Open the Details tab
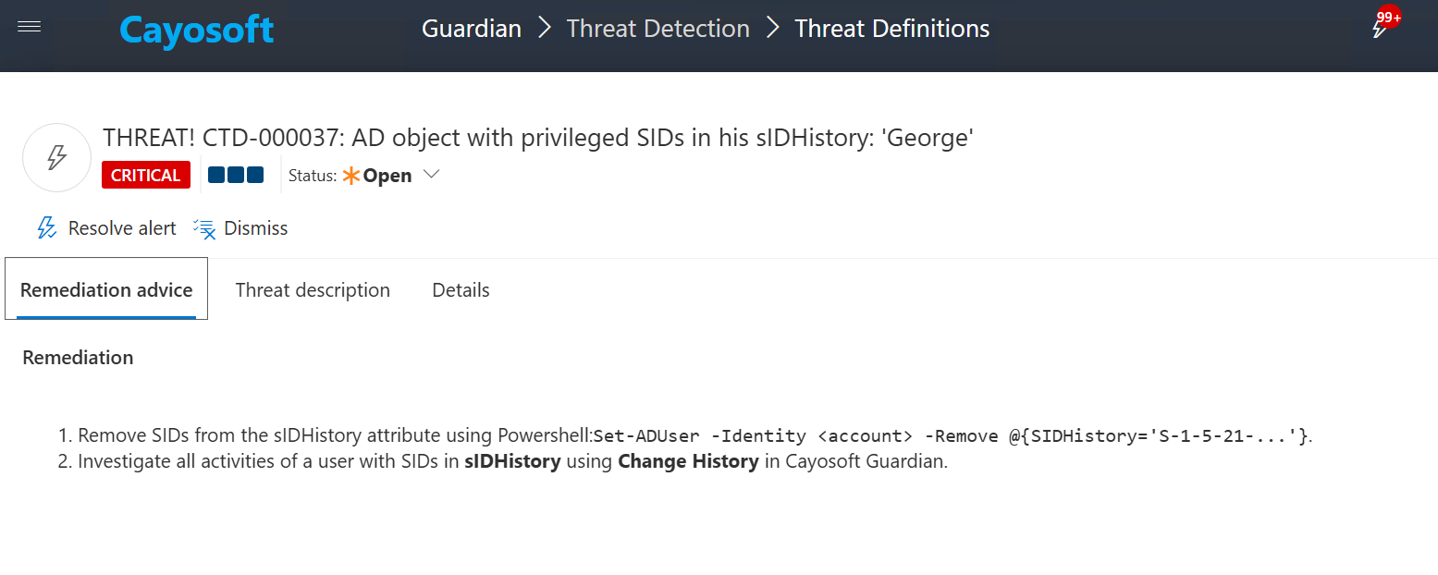Screen dimensions: 1438x575 point(461,290)
